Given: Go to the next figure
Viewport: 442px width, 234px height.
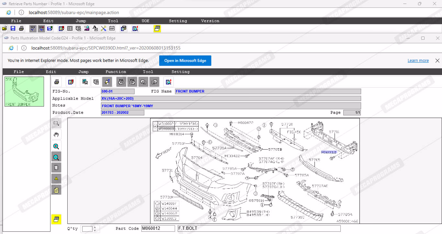Looking at the screenshot, I should point(132,82).
